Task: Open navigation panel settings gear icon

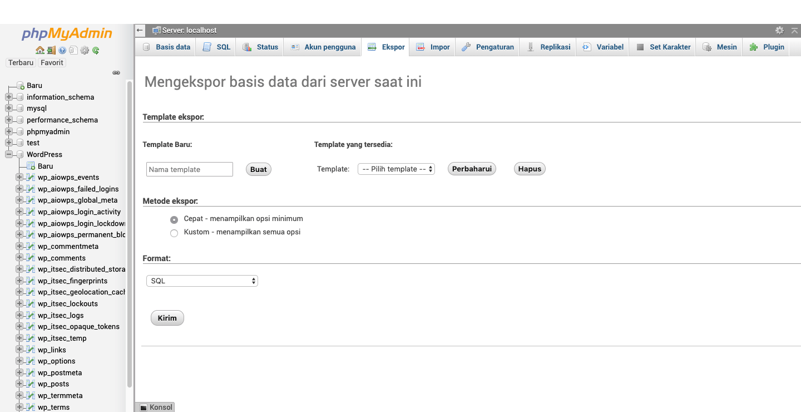Action: pos(85,50)
